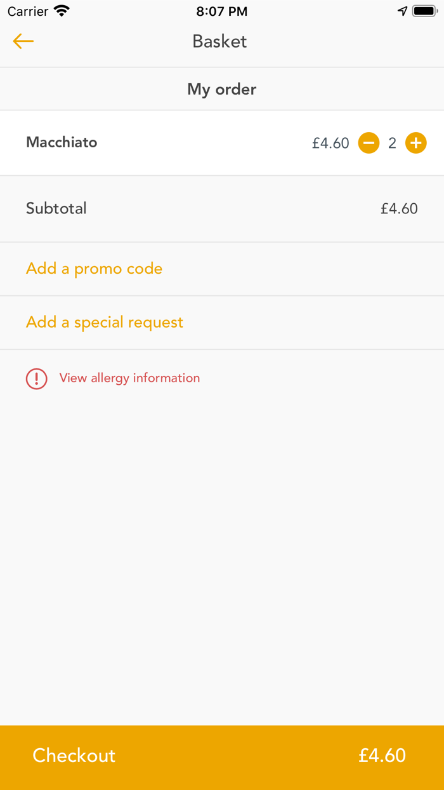Decrease Macchiato quantity with minus button
The height and width of the screenshot is (790, 444).
point(369,143)
